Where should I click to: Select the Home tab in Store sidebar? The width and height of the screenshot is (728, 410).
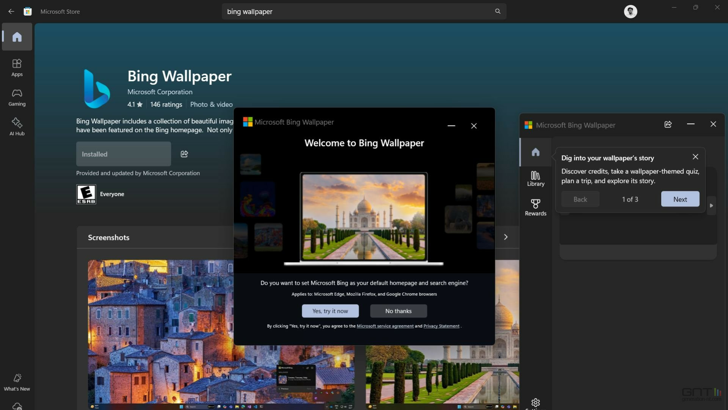(17, 37)
